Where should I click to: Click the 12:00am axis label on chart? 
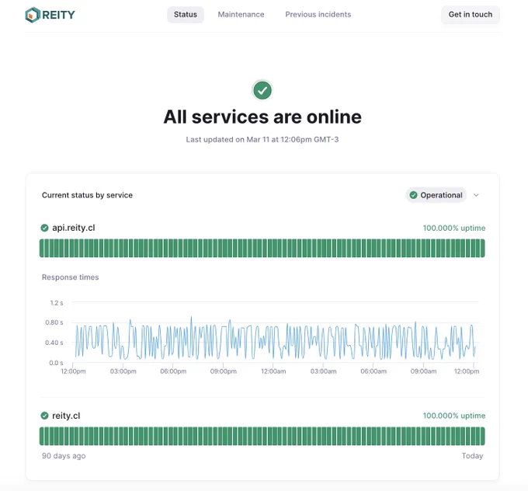click(273, 371)
